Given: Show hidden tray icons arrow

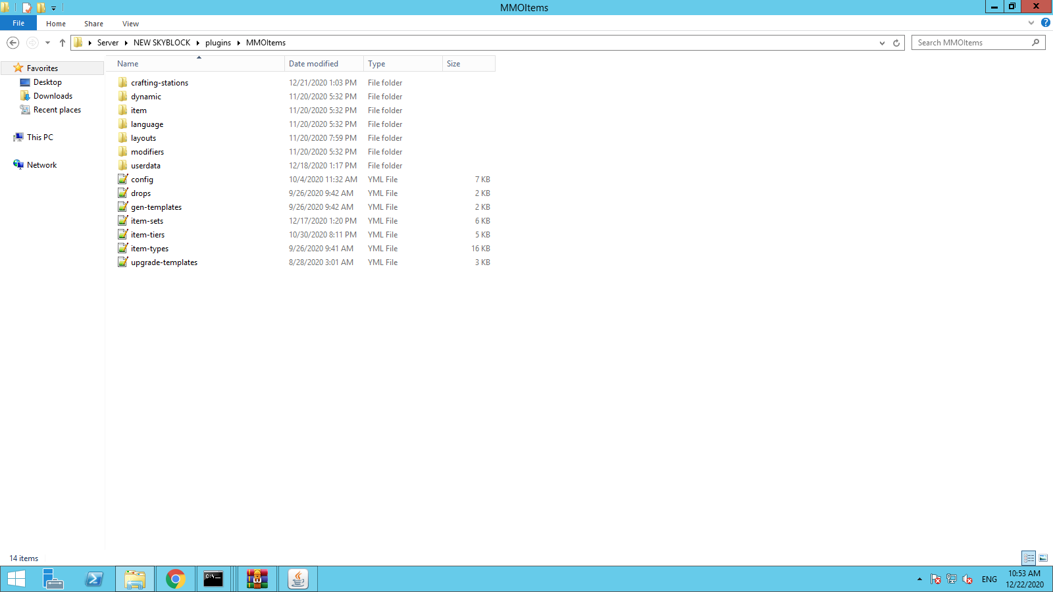Looking at the screenshot, I should [919, 579].
